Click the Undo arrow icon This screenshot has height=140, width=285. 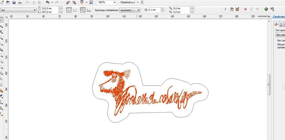[x=48, y=2]
